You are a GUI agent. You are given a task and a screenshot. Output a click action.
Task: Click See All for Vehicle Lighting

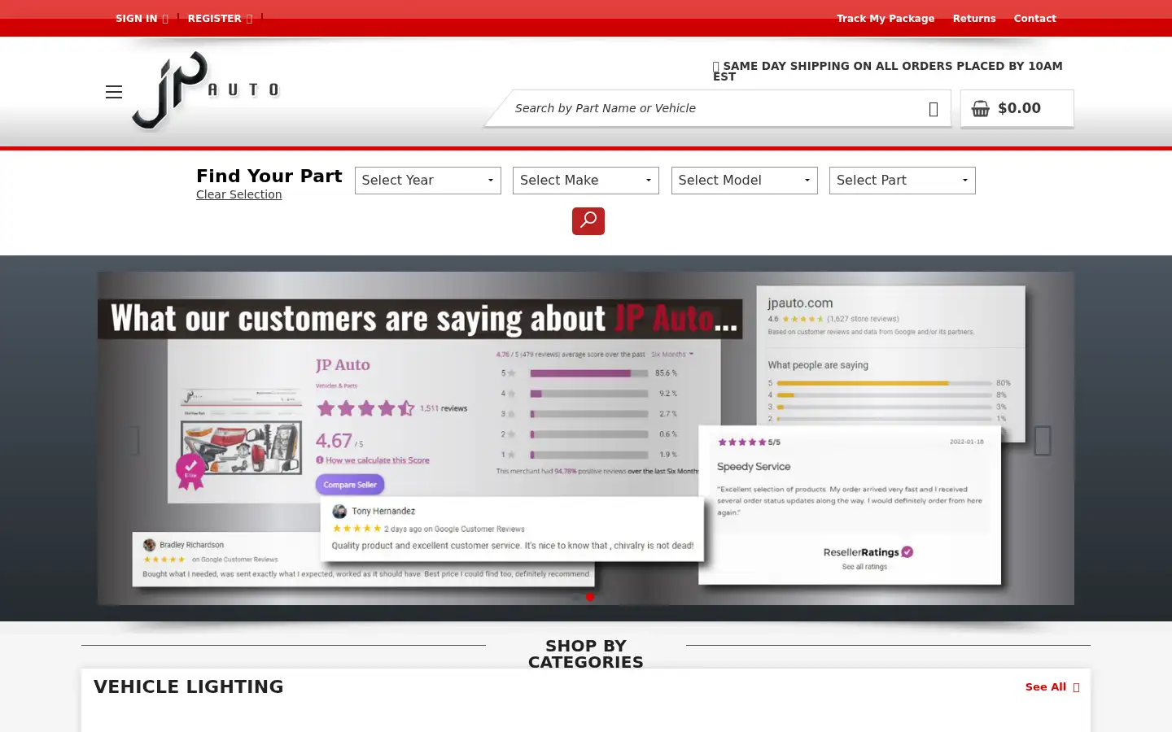click(1052, 687)
